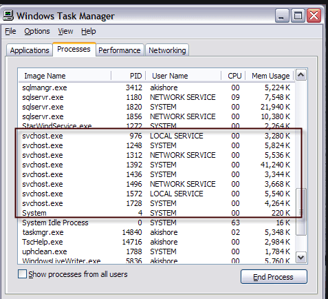Select svchost.exe with PID 1496
The width and height of the screenshot is (328, 299).
click(156, 184)
